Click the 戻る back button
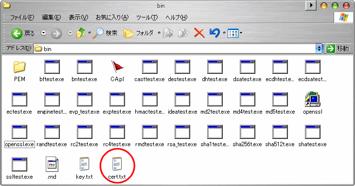 (x=23, y=34)
